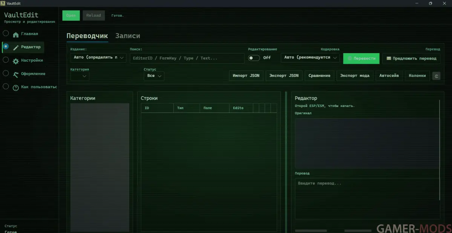Viewport: 452px width, 233px height.
Task: Open the Статус dropdown showing Все
Action: coord(154,76)
